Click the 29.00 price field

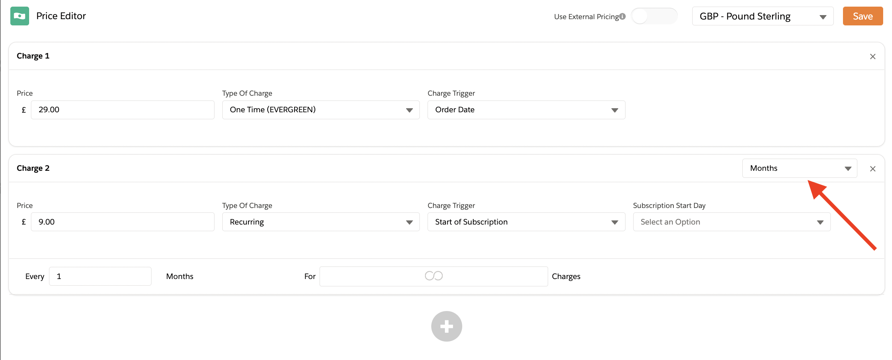click(122, 110)
